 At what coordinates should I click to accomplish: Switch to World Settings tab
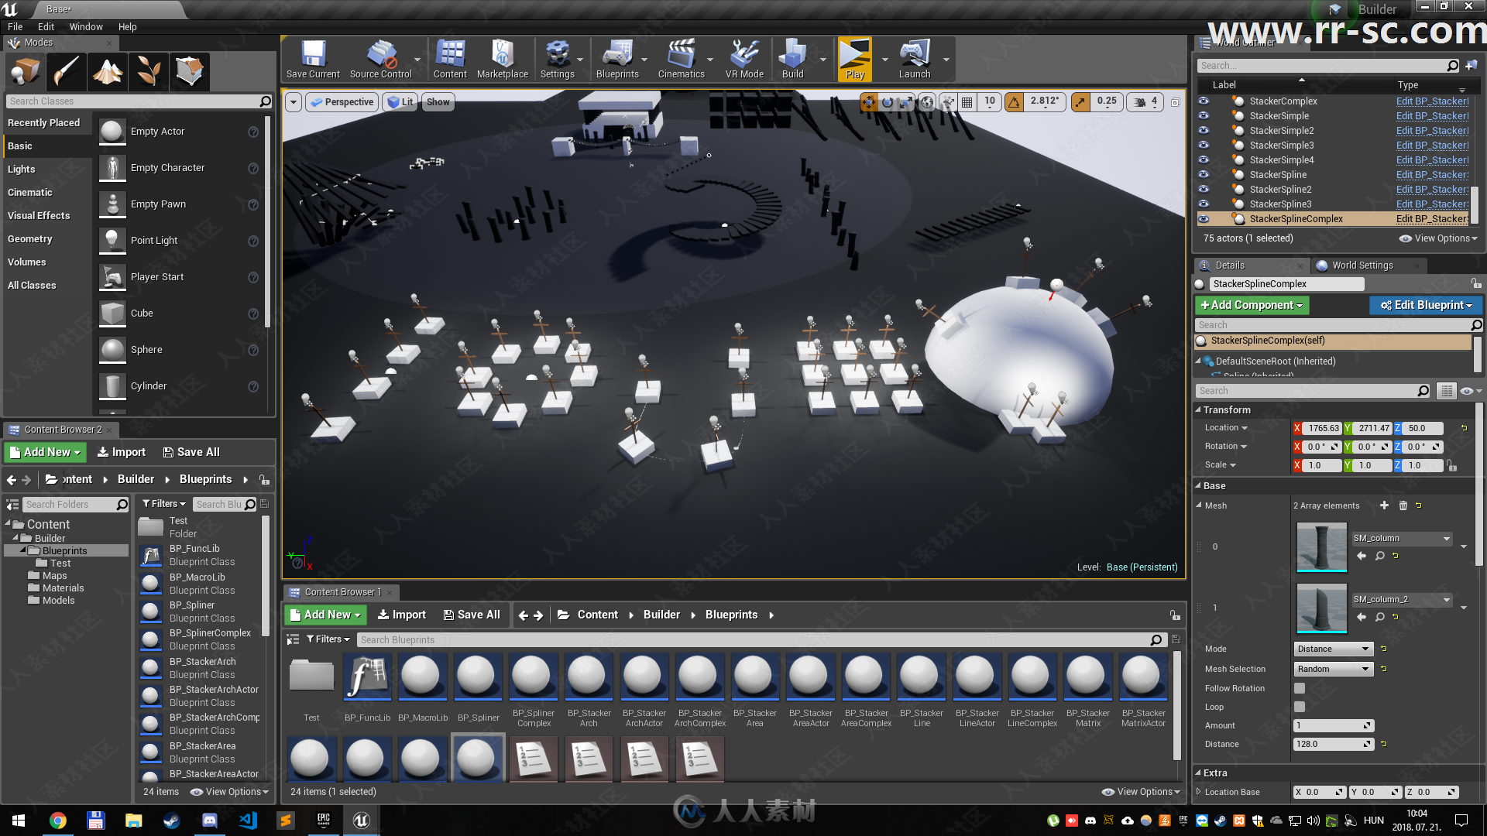pyautogui.click(x=1362, y=266)
